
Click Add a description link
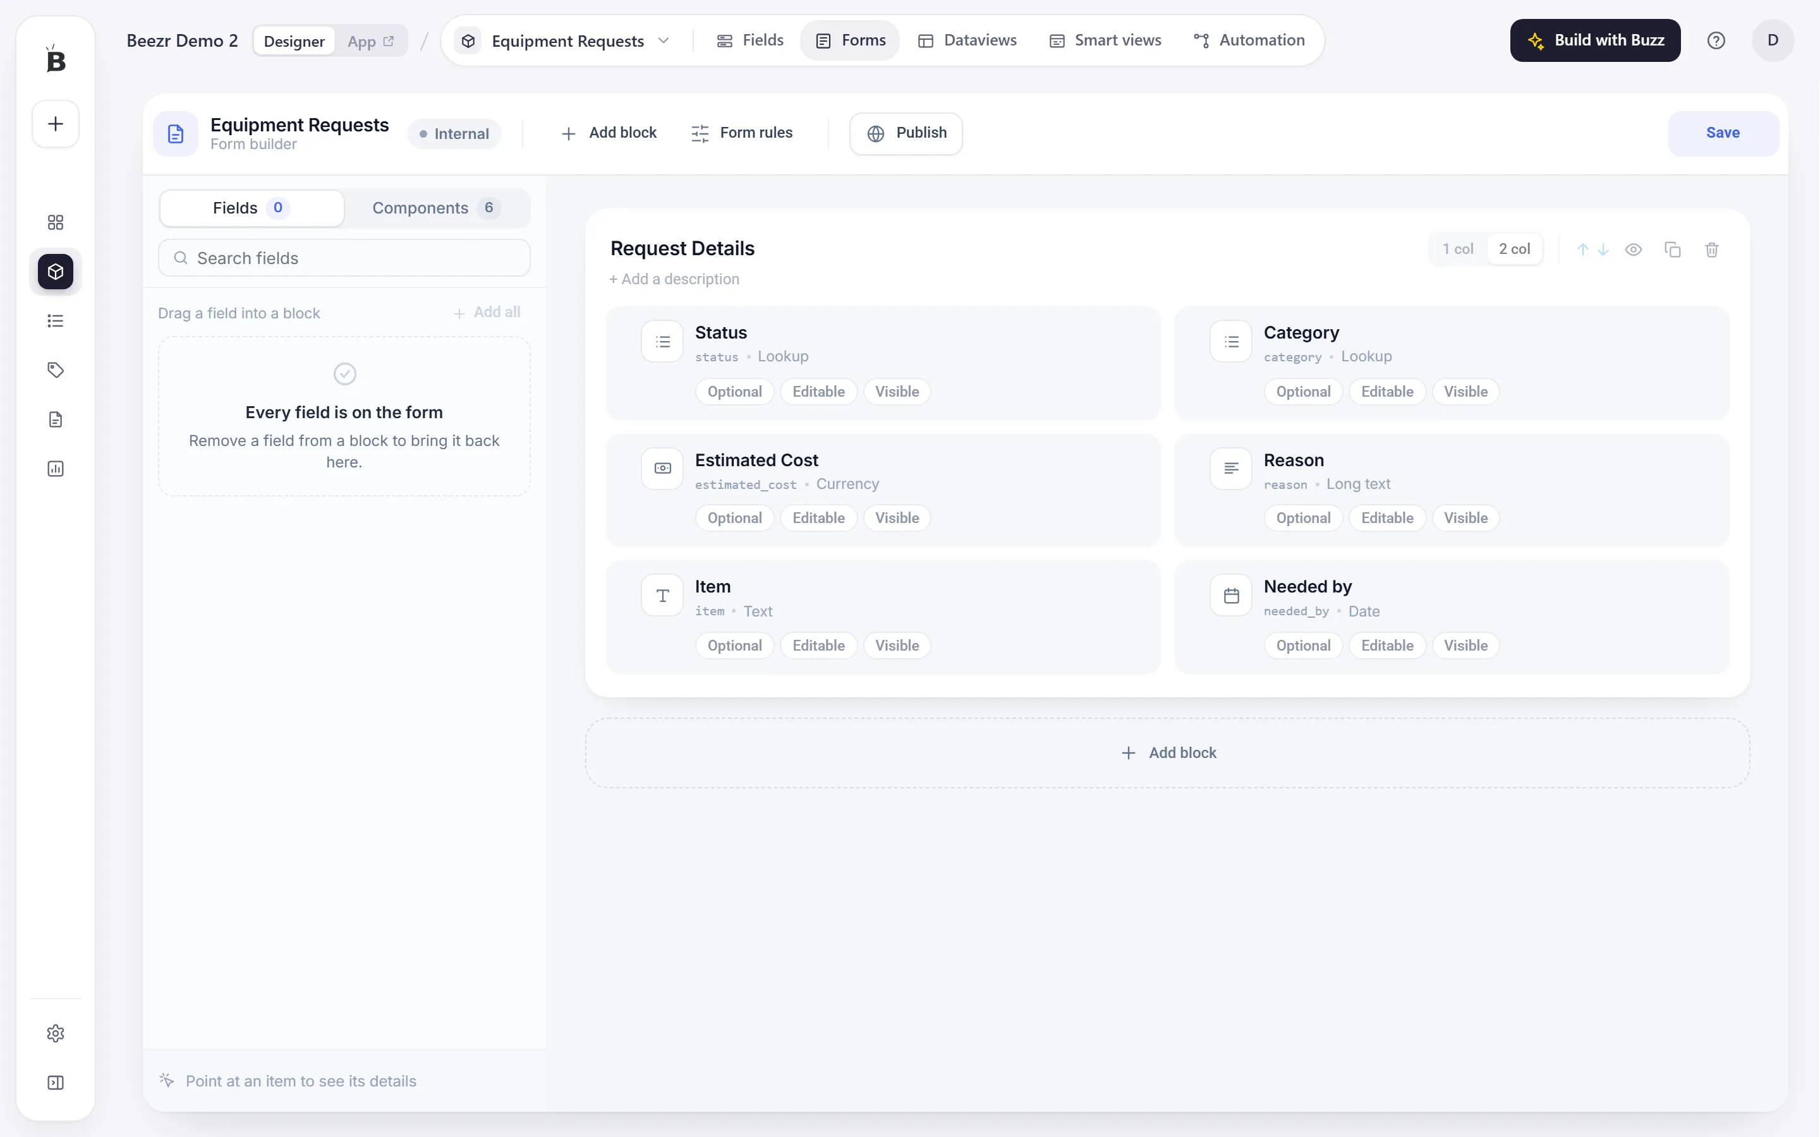tap(675, 279)
